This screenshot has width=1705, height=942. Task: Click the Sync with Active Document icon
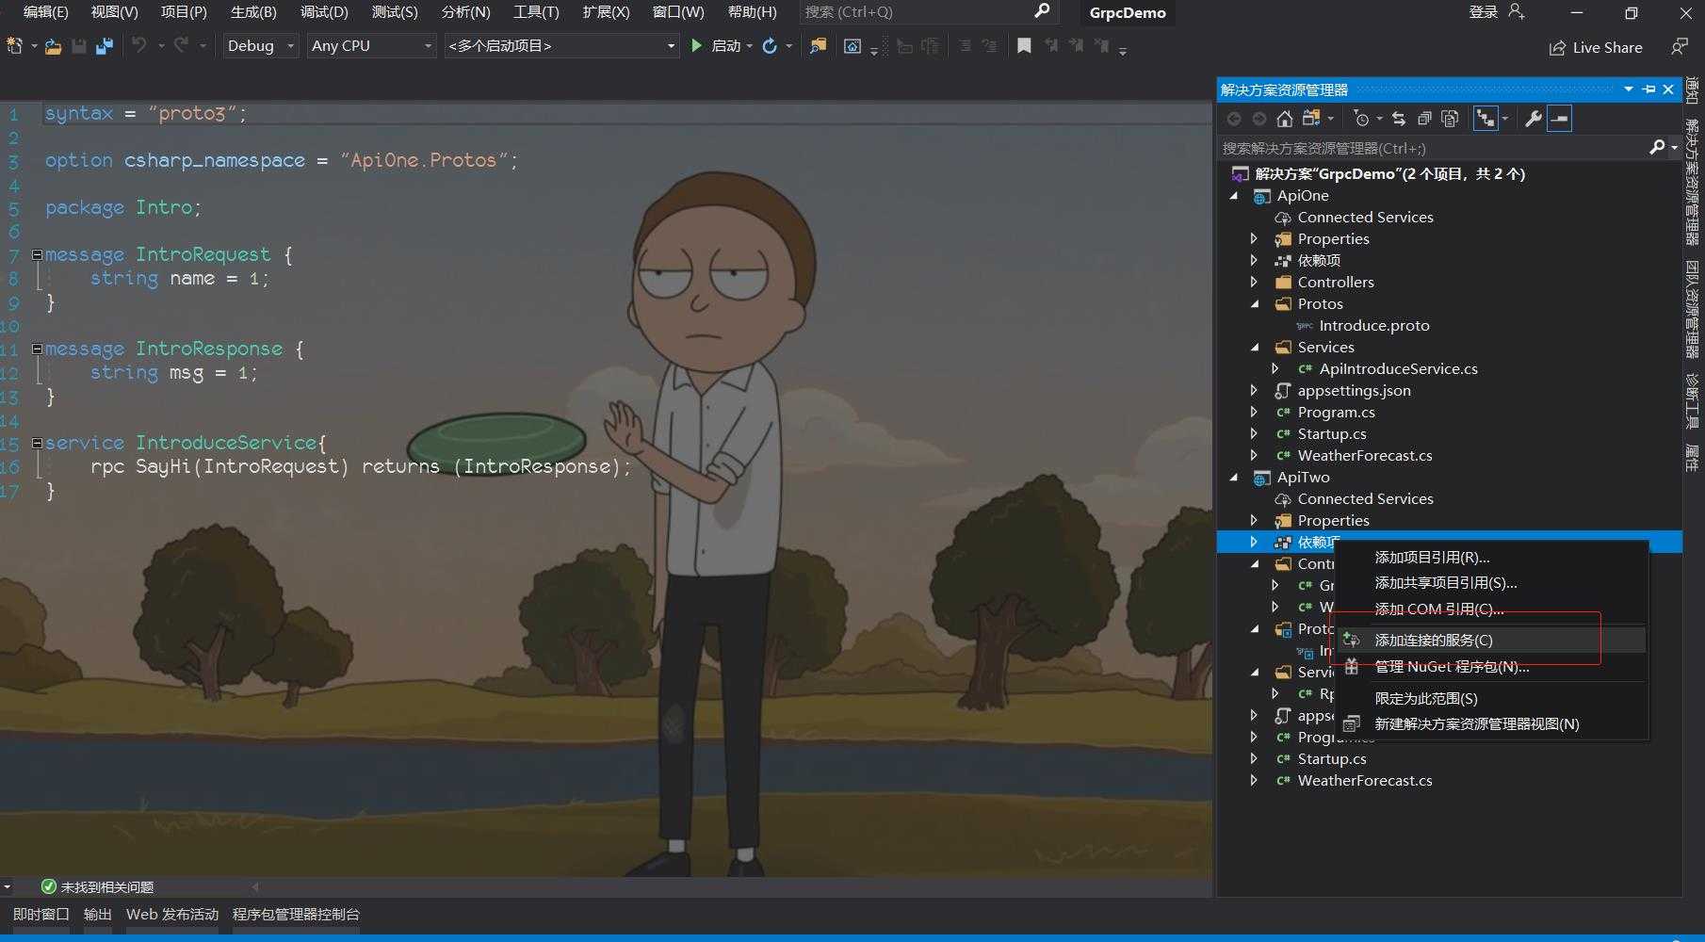(x=1399, y=119)
